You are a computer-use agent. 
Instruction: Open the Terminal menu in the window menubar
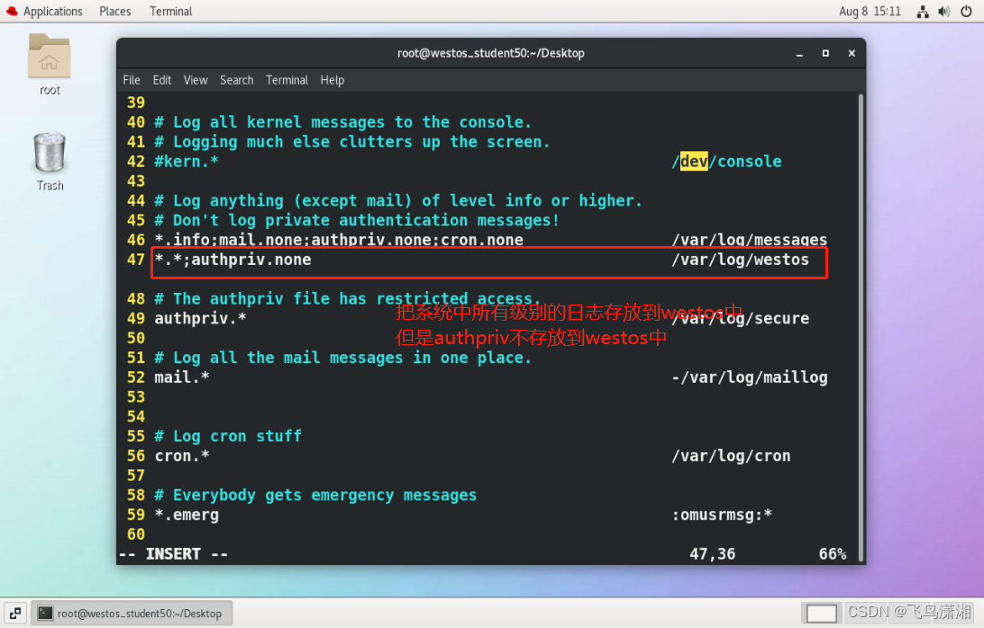pyautogui.click(x=287, y=79)
